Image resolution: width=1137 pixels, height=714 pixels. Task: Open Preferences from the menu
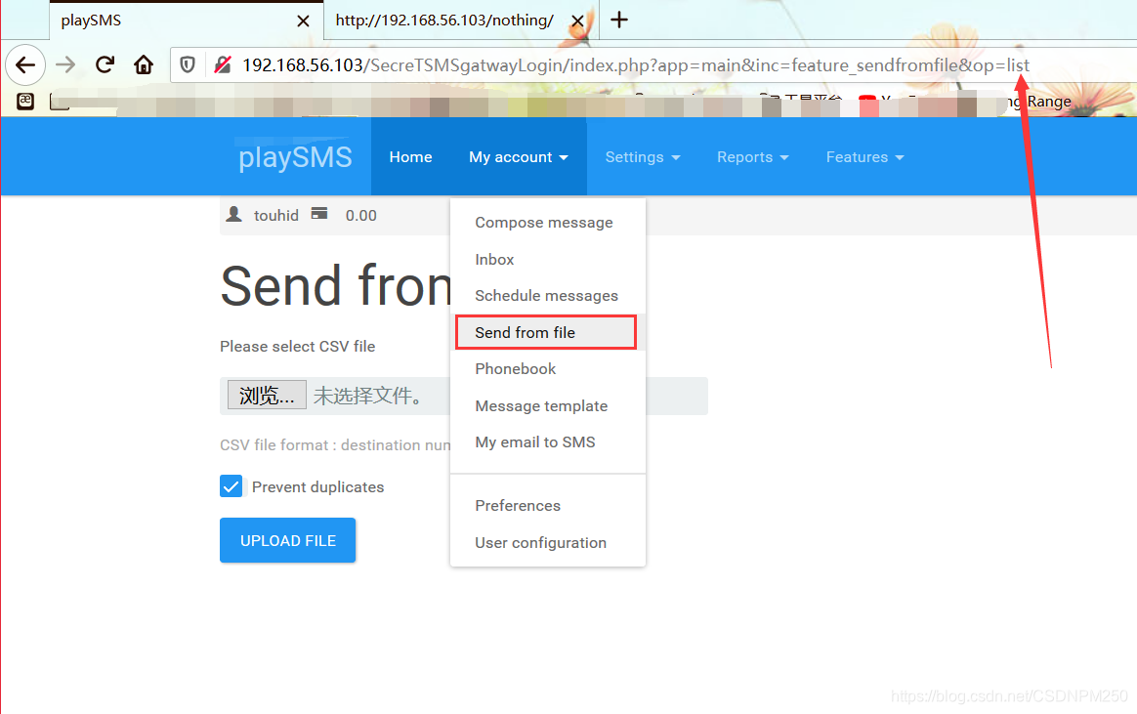click(547, 506)
